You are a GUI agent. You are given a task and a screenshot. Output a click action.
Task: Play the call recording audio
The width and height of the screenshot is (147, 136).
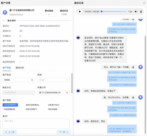coord(80,12)
